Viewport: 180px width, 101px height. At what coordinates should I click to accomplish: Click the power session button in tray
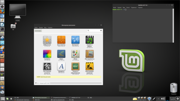[178, 99]
